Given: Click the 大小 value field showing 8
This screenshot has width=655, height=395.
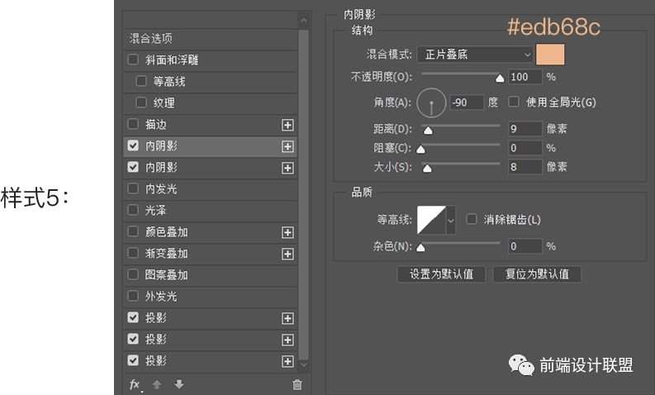Looking at the screenshot, I should pyautogui.click(x=525, y=167).
